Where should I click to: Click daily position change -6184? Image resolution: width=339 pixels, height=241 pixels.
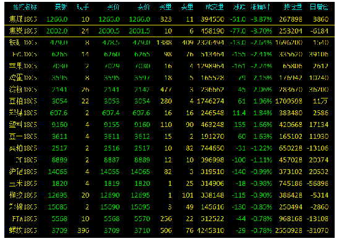click(x=319, y=31)
